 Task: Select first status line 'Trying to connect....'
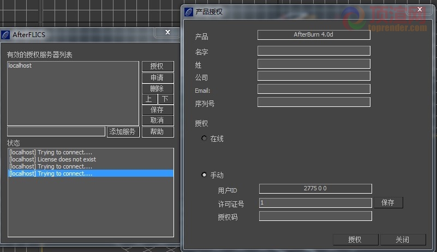pos(91,152)
